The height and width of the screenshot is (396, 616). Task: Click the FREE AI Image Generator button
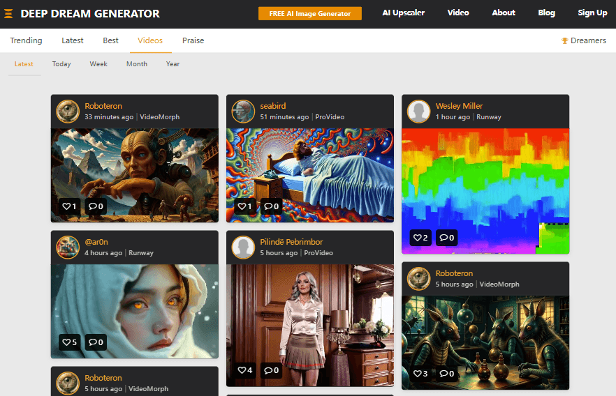[x=309, y=13]
